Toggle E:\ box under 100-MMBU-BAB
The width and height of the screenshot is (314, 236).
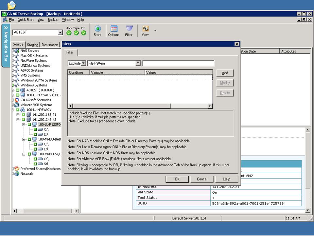[x=35, y=149]
